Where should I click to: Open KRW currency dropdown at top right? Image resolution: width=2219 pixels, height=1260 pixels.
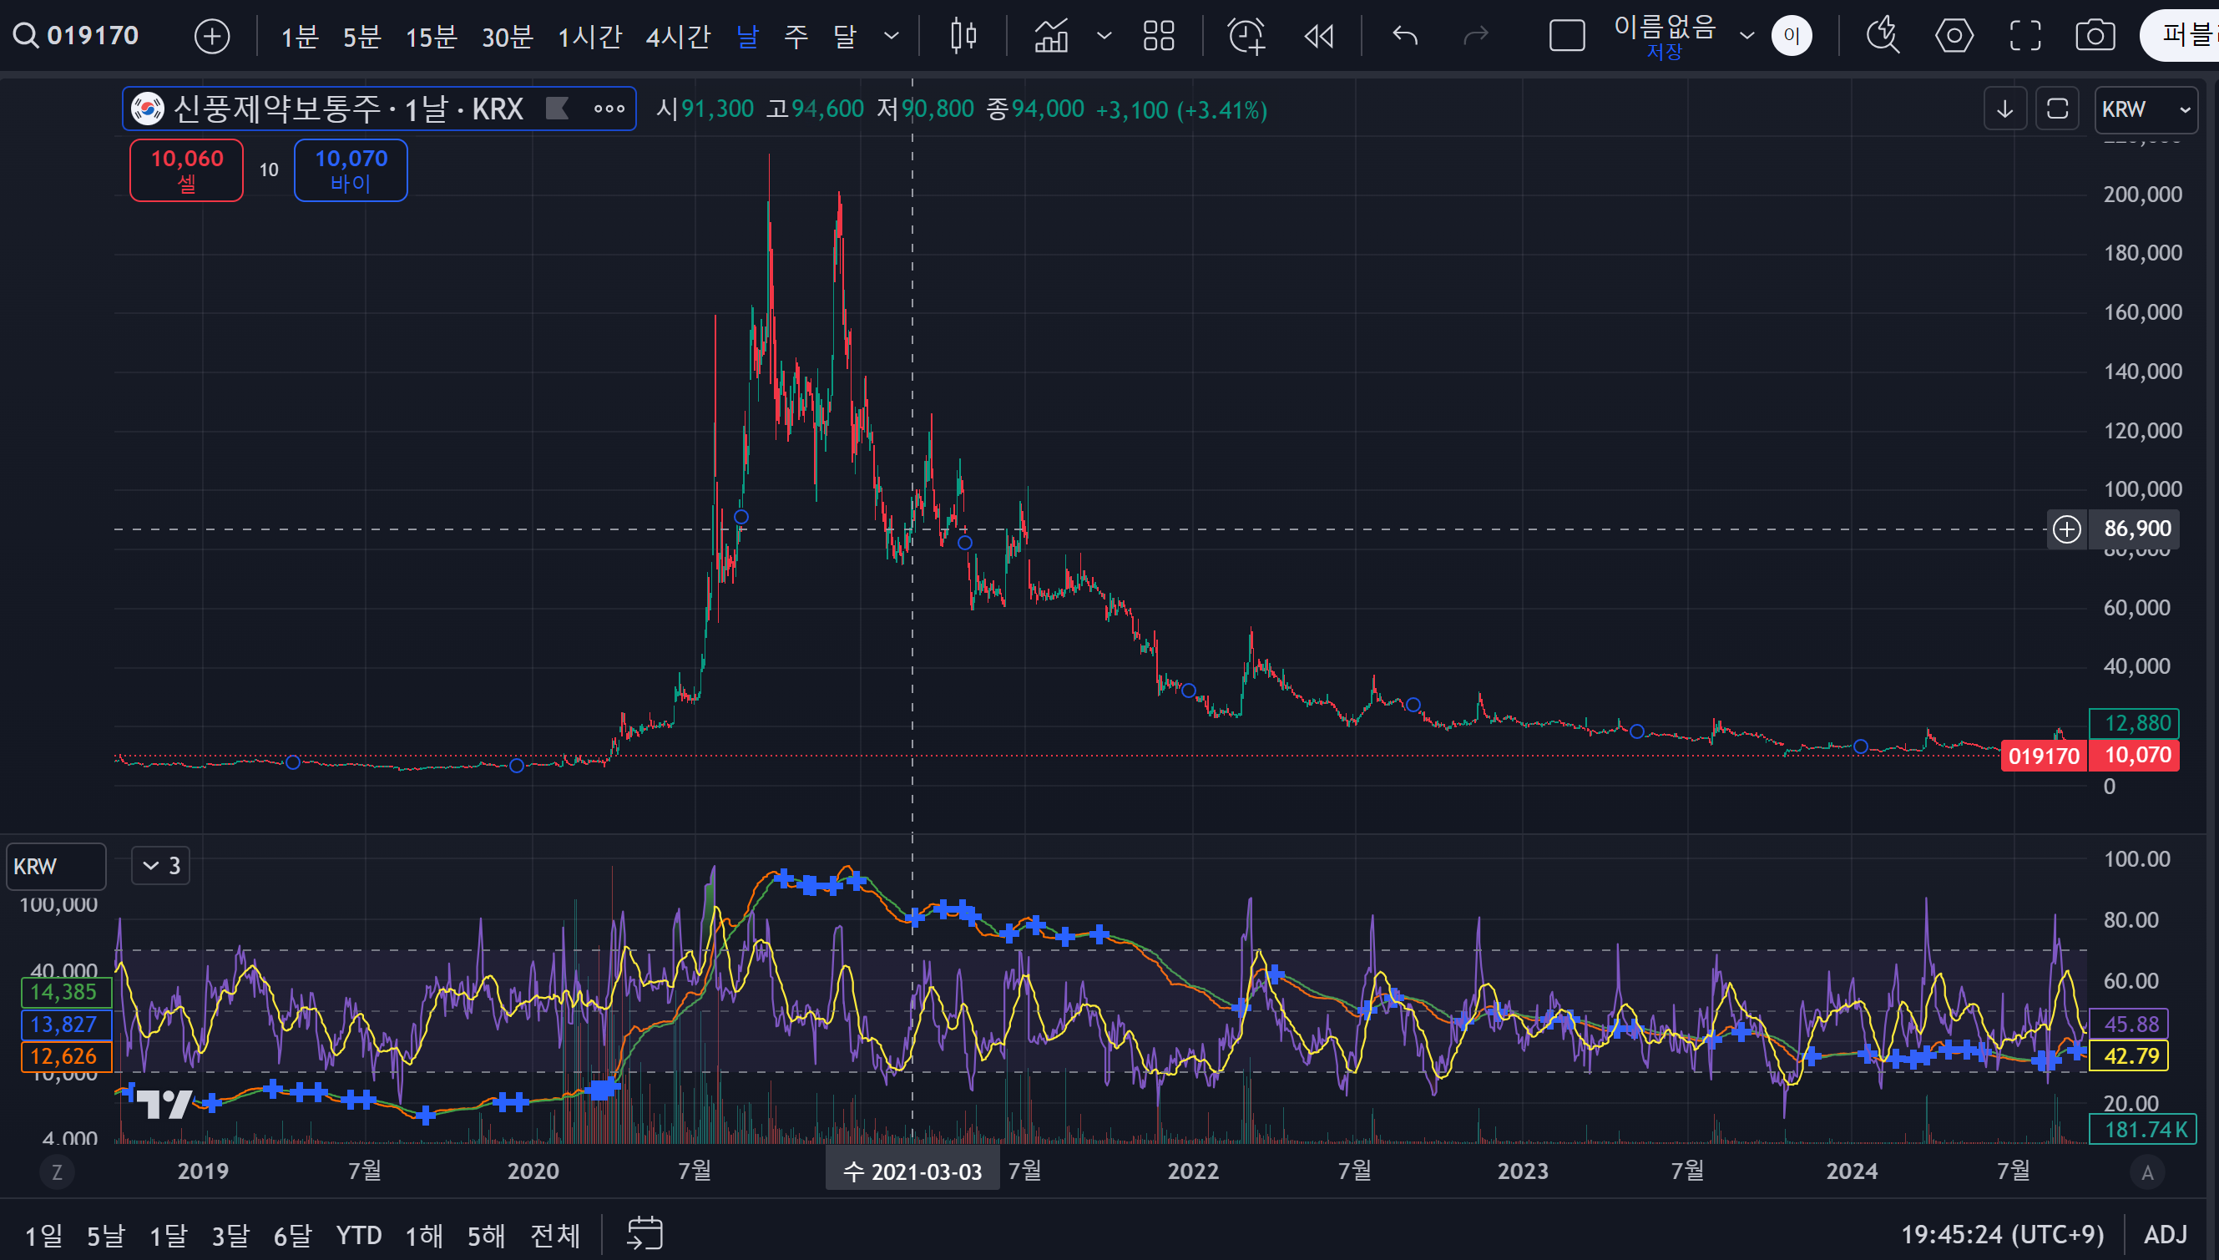(x=2146, y=110)
